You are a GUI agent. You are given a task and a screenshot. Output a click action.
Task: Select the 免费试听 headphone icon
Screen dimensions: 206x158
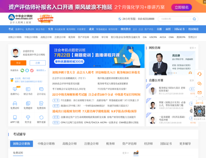pyautogui.click(x=15, y=103)
